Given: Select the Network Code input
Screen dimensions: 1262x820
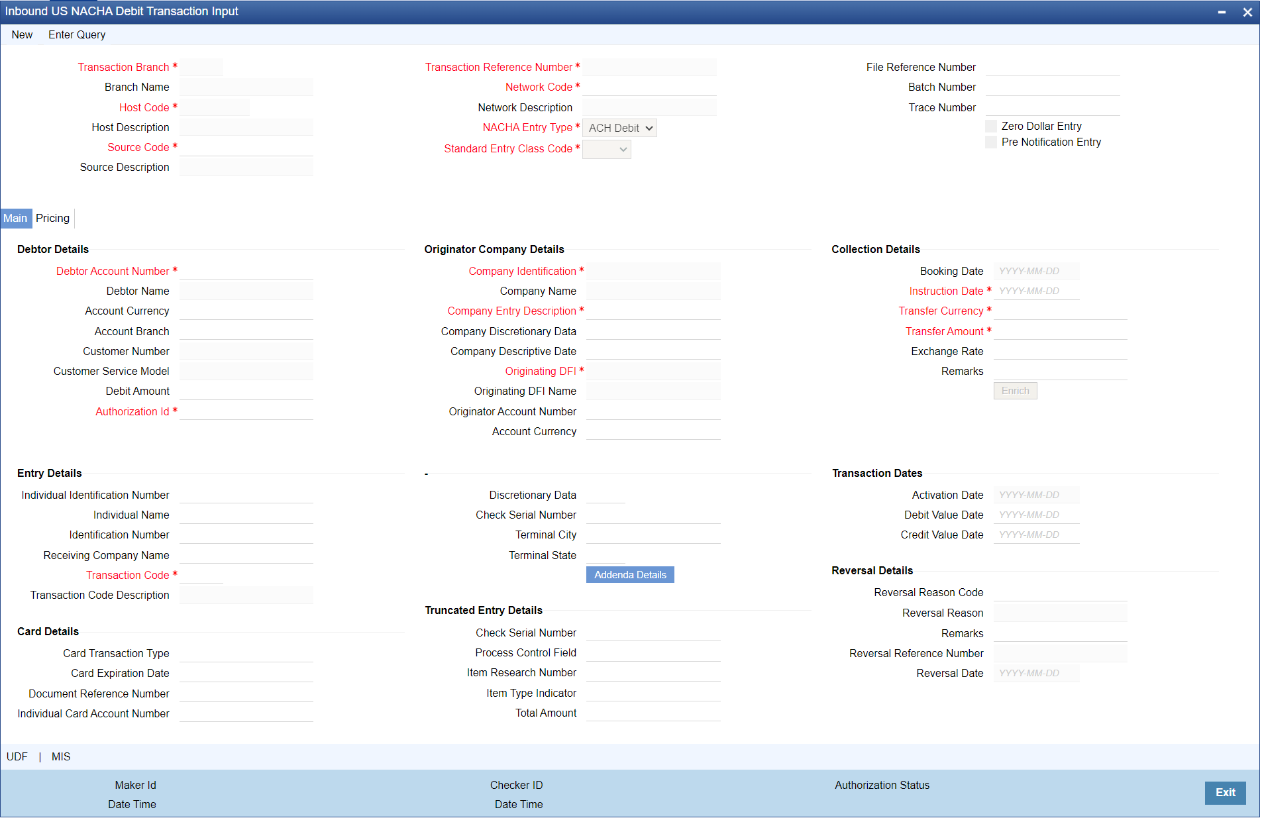Looking at the screenshot, I should 649,87.
